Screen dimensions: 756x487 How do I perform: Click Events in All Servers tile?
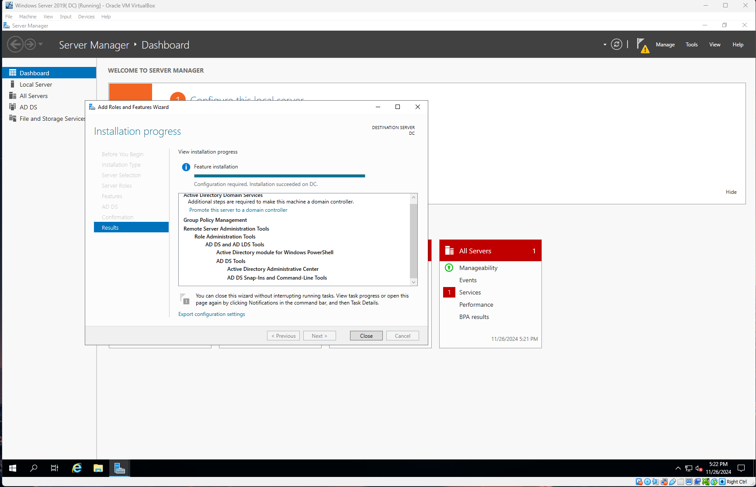tap(468, 280)
